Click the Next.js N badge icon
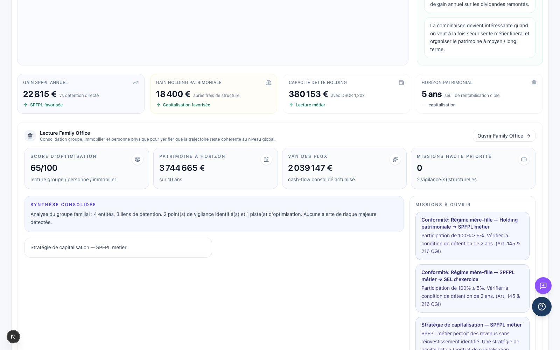The height and width of the screenshot is (350, 560). pyautogui.click(x=13, y=337)
